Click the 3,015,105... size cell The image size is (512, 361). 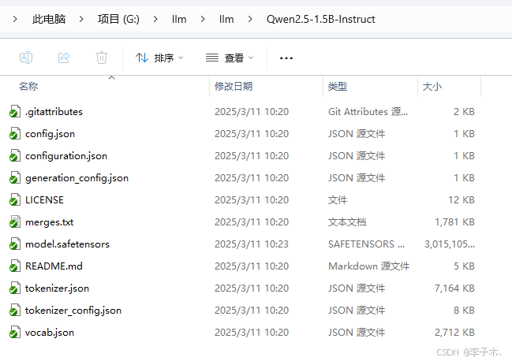click(450, 244)
